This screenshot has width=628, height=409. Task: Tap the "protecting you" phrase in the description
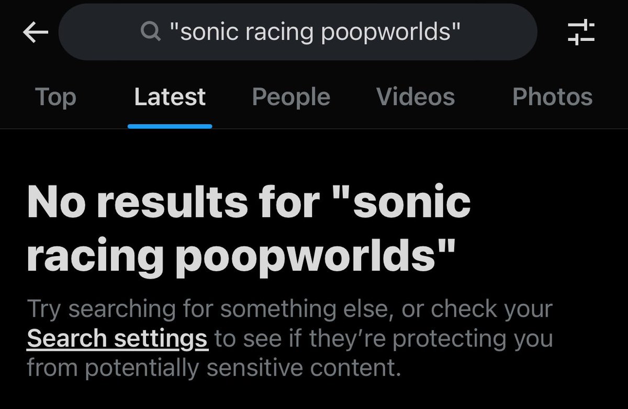point(473,339)
